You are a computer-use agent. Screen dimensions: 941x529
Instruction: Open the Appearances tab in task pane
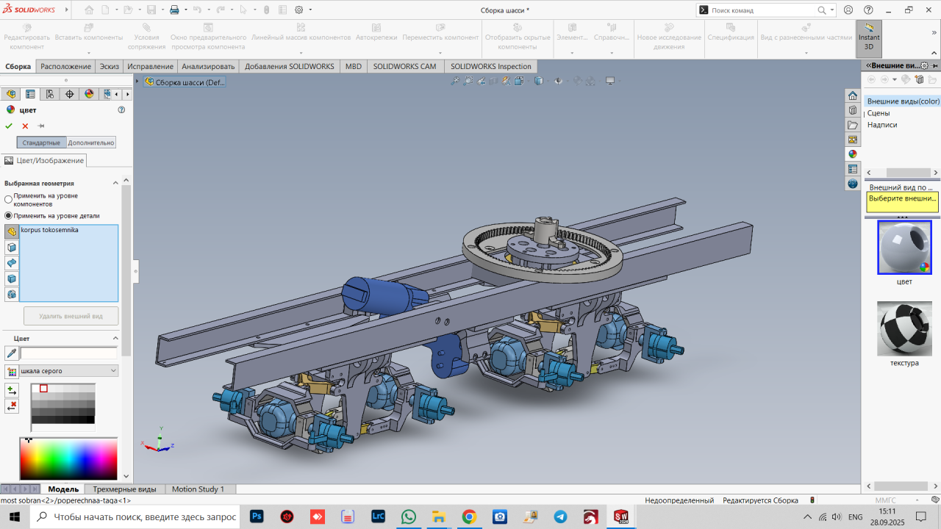[x=853, y=154]
